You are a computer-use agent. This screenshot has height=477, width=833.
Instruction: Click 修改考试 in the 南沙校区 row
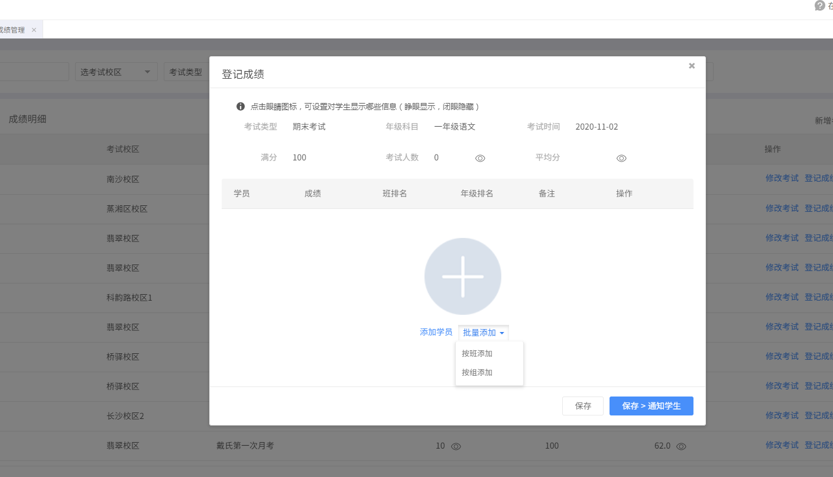tap(782, 178)
